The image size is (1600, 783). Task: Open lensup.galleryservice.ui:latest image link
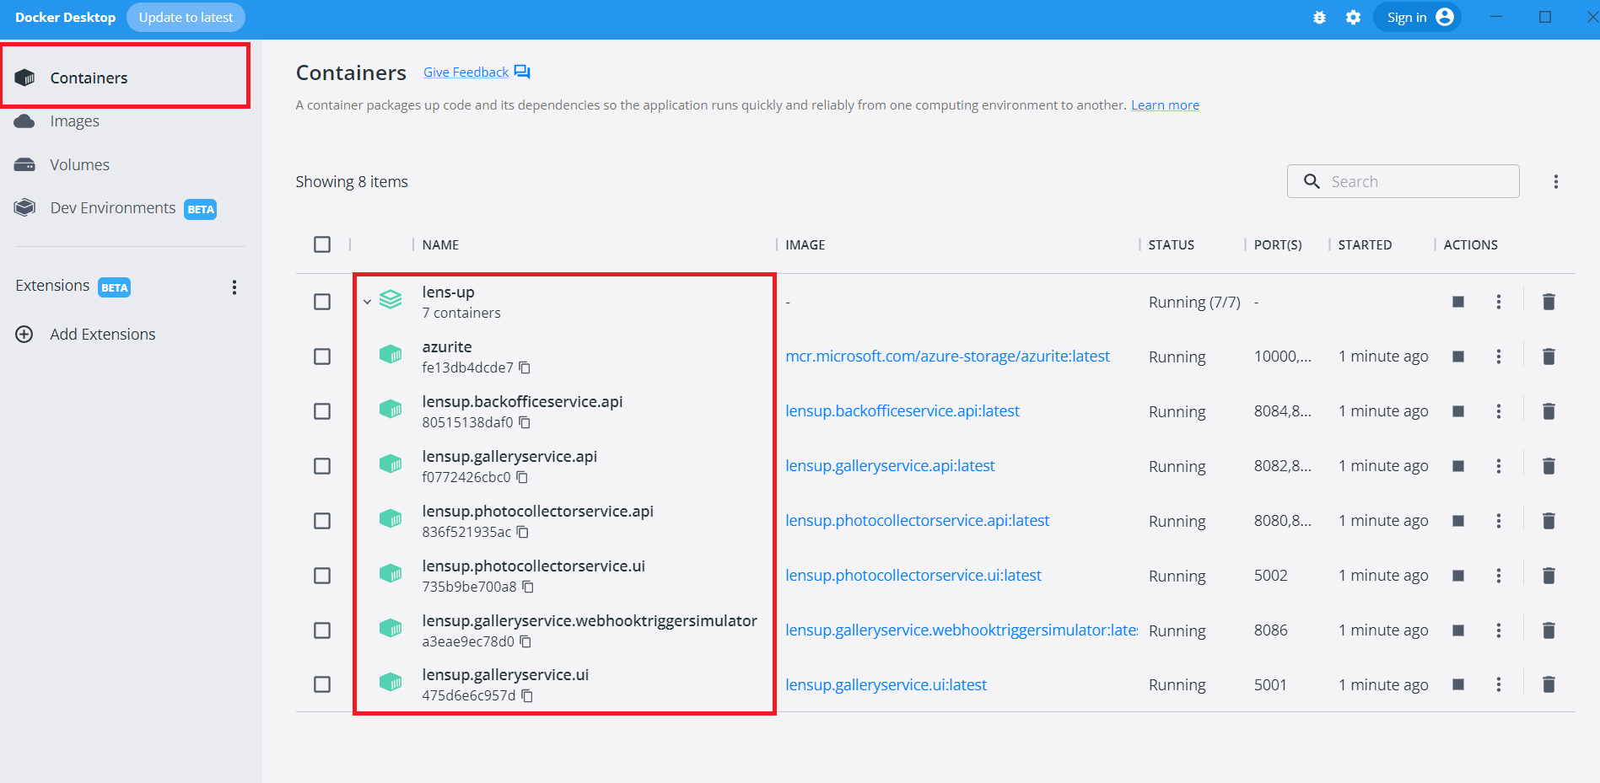click(886, 685)
